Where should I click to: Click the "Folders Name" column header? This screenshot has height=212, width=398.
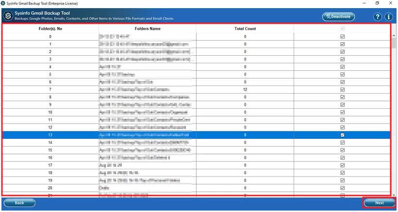click(x=148, y=29)
